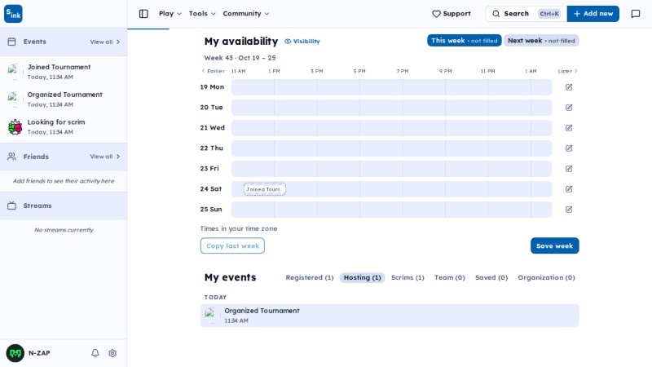Click the Streams section header
Viewport: 652px width, 367px height.
(x=64, y=206)
